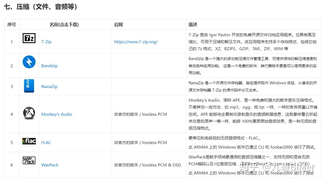Click the flac logo icon
This screenshot has height=180, width=323.
click(29, 141)
